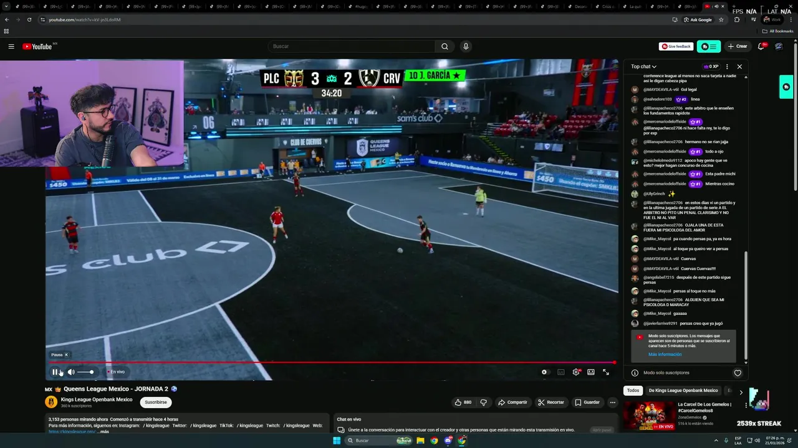Start voice search with microphone icon
Image resolution: width=798 pixels, height=448 pixels.
pyautogui.click(x=466, y=46)
